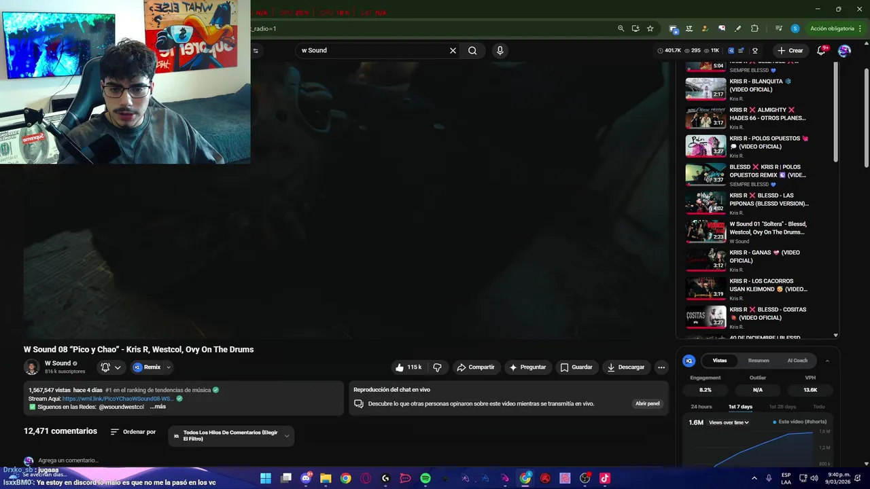Image resolution: width=870 pixels, height=489 pixels.
Task: Click taskbar volume icon
Action: coord(814,478)
